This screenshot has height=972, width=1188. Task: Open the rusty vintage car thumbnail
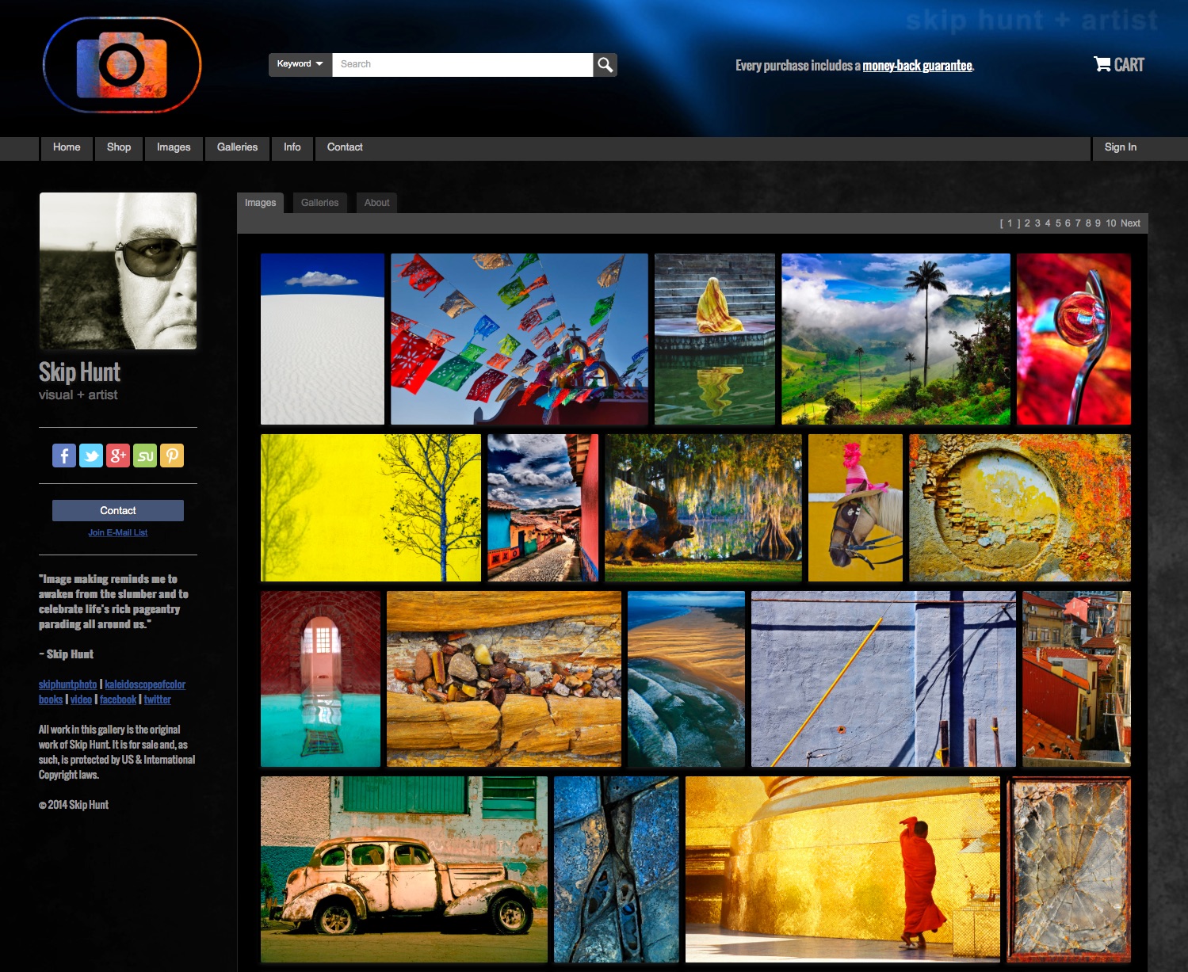[404, 870]
